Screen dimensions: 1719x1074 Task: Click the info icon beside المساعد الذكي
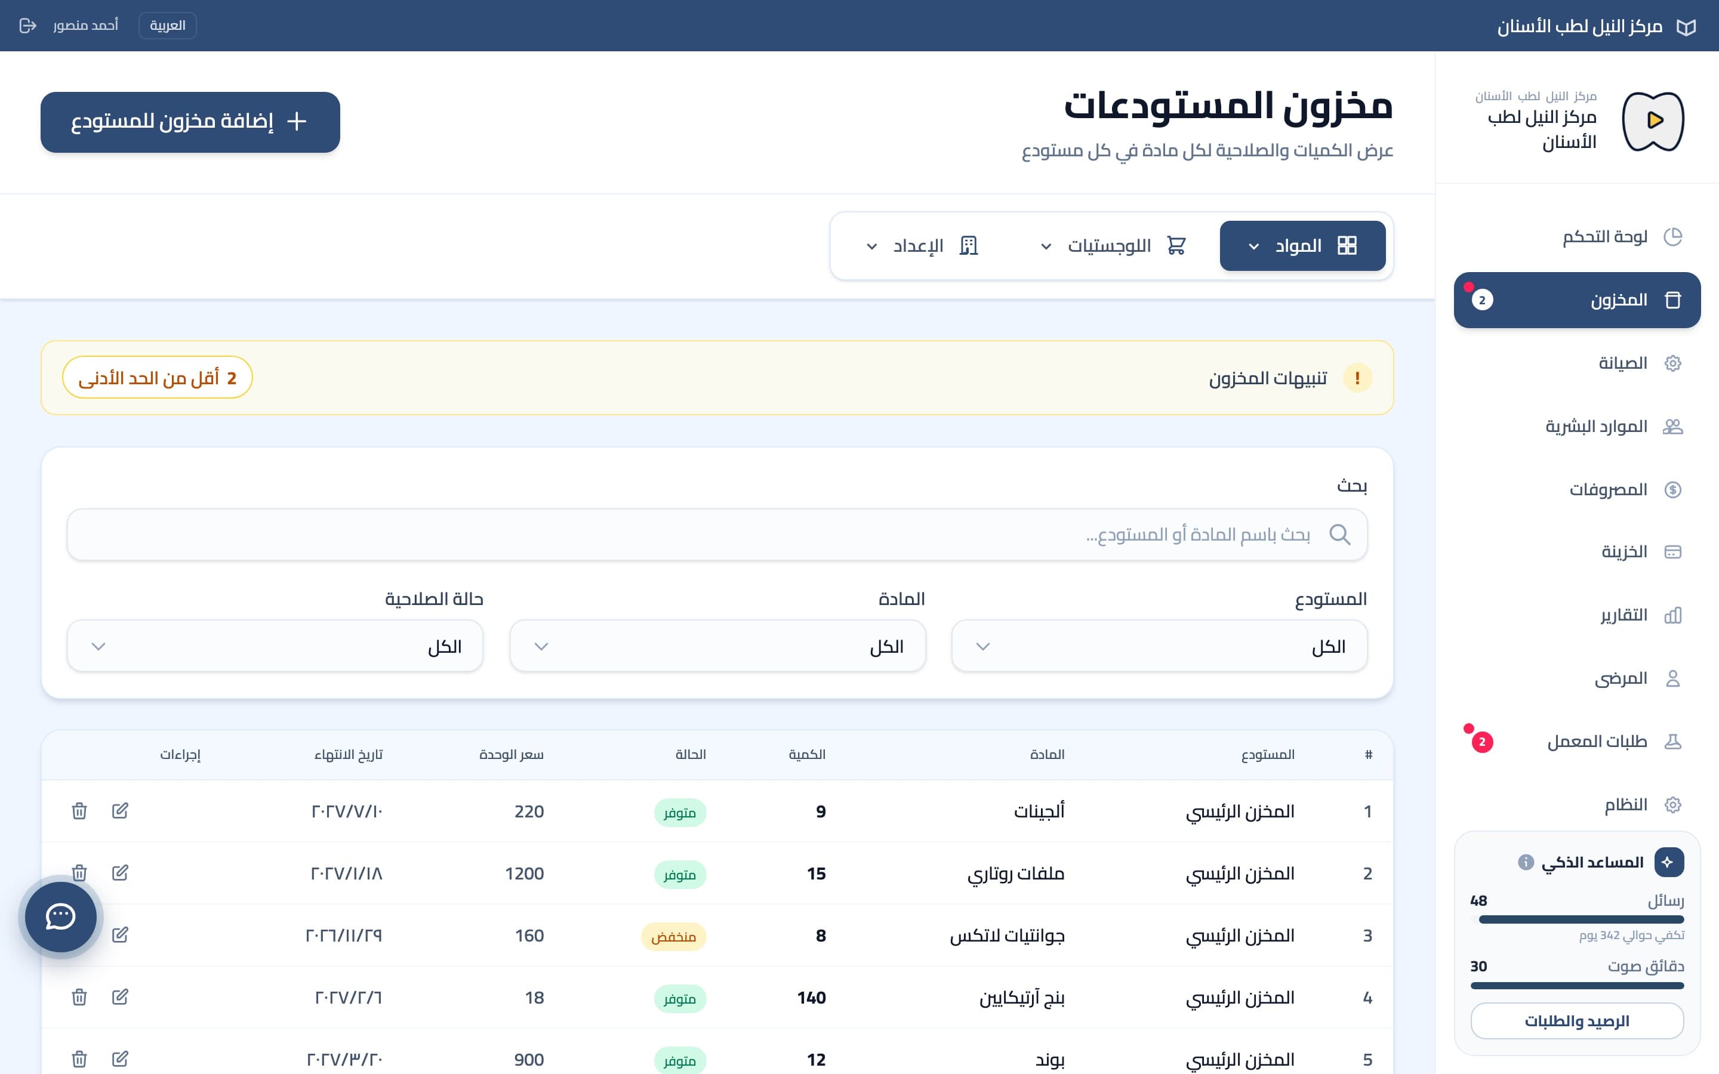click(x=1526, y=862)
